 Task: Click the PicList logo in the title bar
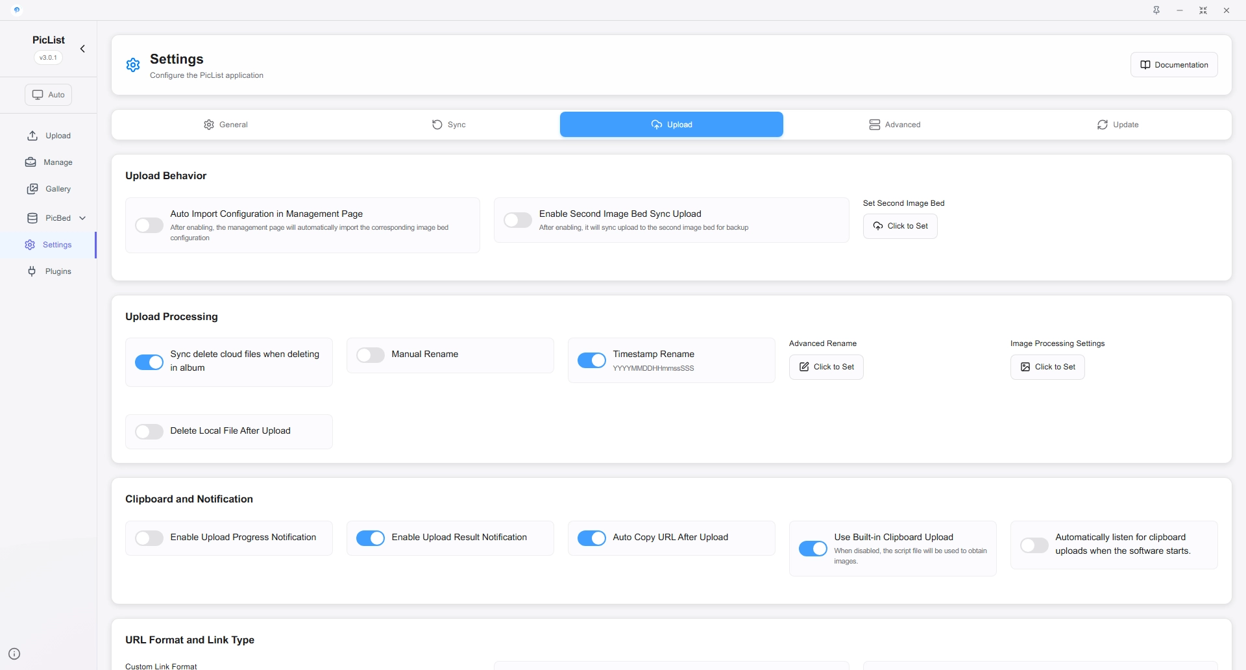pos(17,10)
